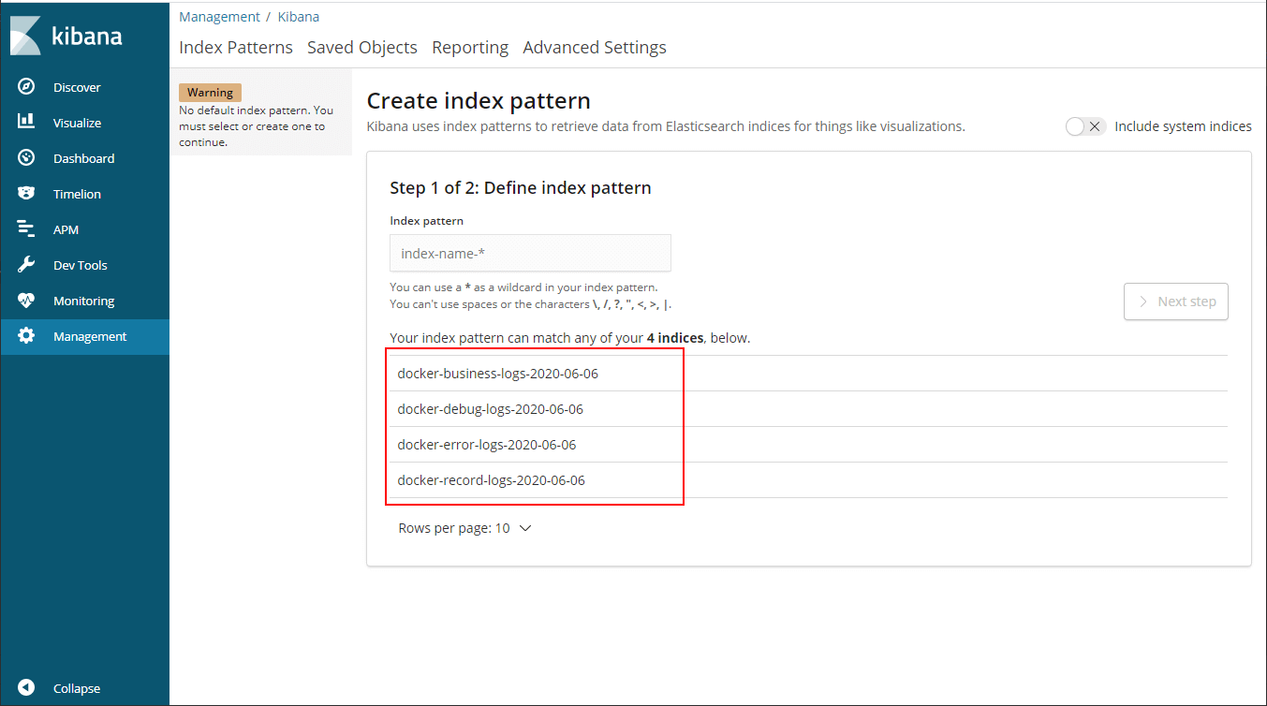The width and height of the screenshot is (1267, 706).
Task: Open Dev Tools via the wrench icon
Action: (x=26, y=265)
